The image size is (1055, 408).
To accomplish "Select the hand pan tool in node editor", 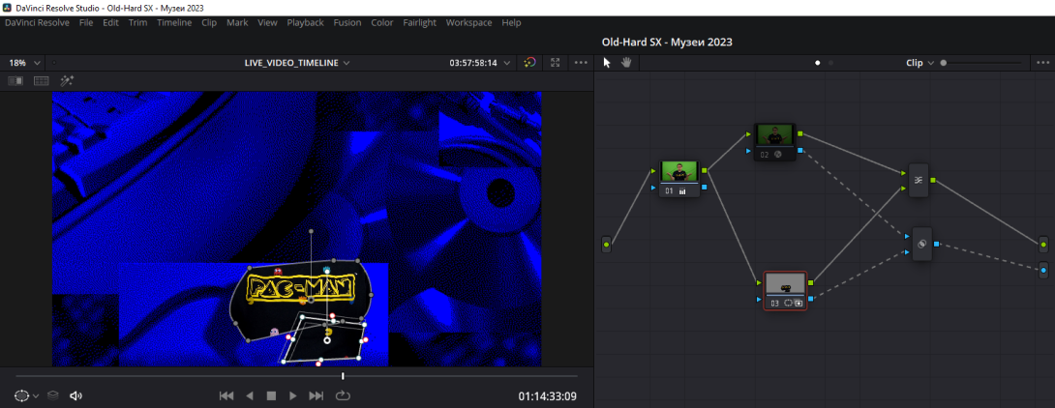I will (x=625, y=63).
